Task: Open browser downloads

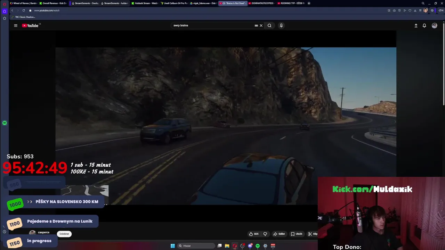Action: 415,10
